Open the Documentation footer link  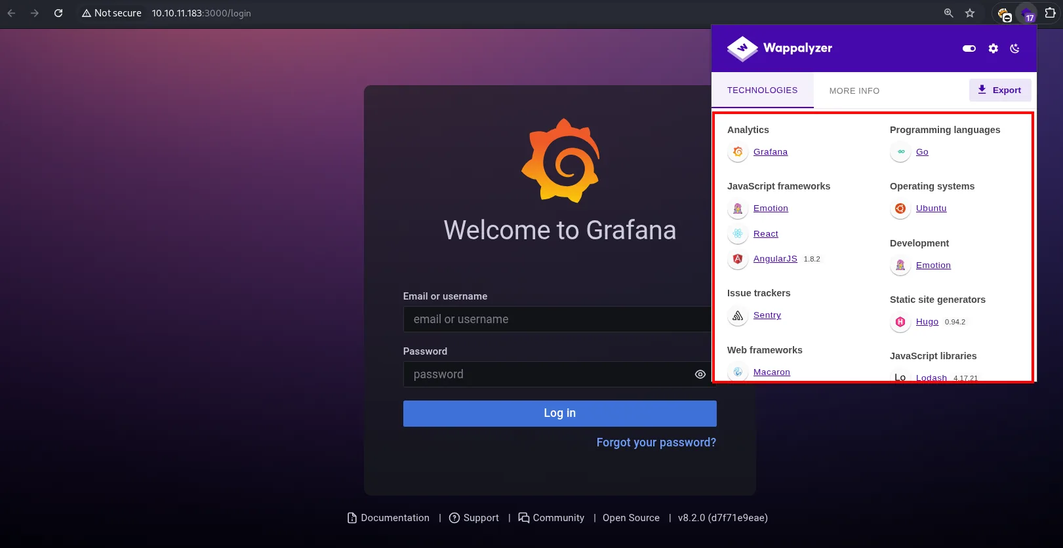[x=389, y=518]
